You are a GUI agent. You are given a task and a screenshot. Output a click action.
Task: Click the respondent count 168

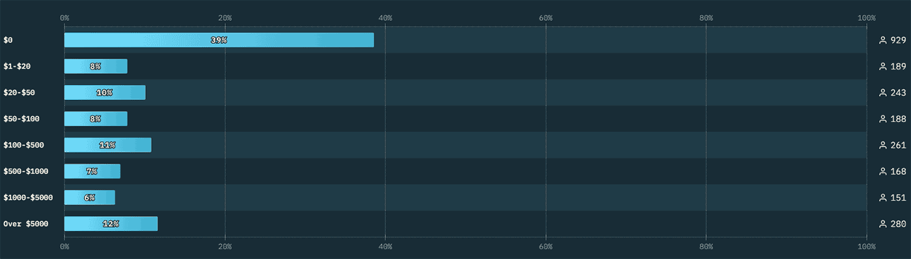pyautogui.click(x=899, y=171)
